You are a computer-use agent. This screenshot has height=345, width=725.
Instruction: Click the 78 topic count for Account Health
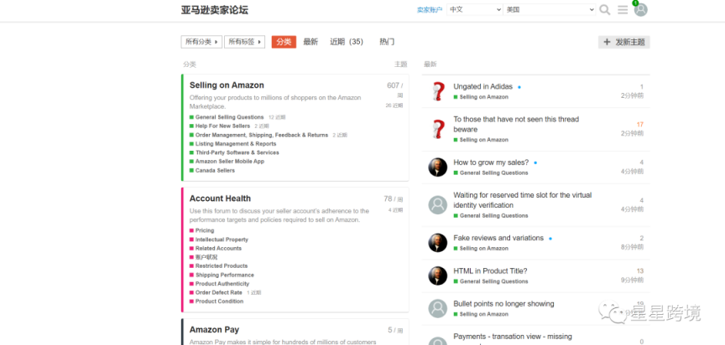(388, 198)
